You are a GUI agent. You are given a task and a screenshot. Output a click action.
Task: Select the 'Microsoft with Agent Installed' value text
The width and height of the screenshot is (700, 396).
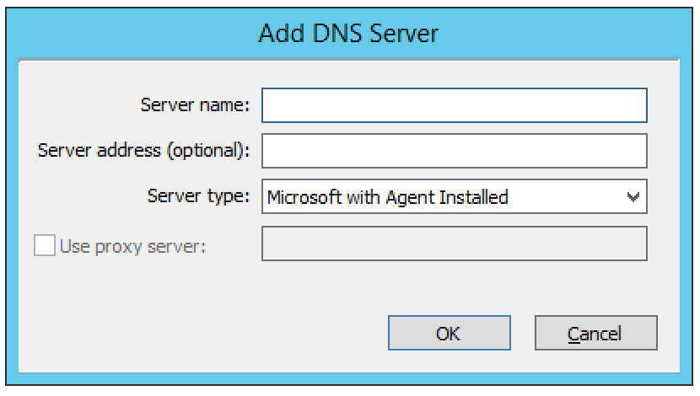388,197
